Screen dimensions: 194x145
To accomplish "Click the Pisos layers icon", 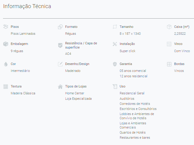I will pos(6,27).
